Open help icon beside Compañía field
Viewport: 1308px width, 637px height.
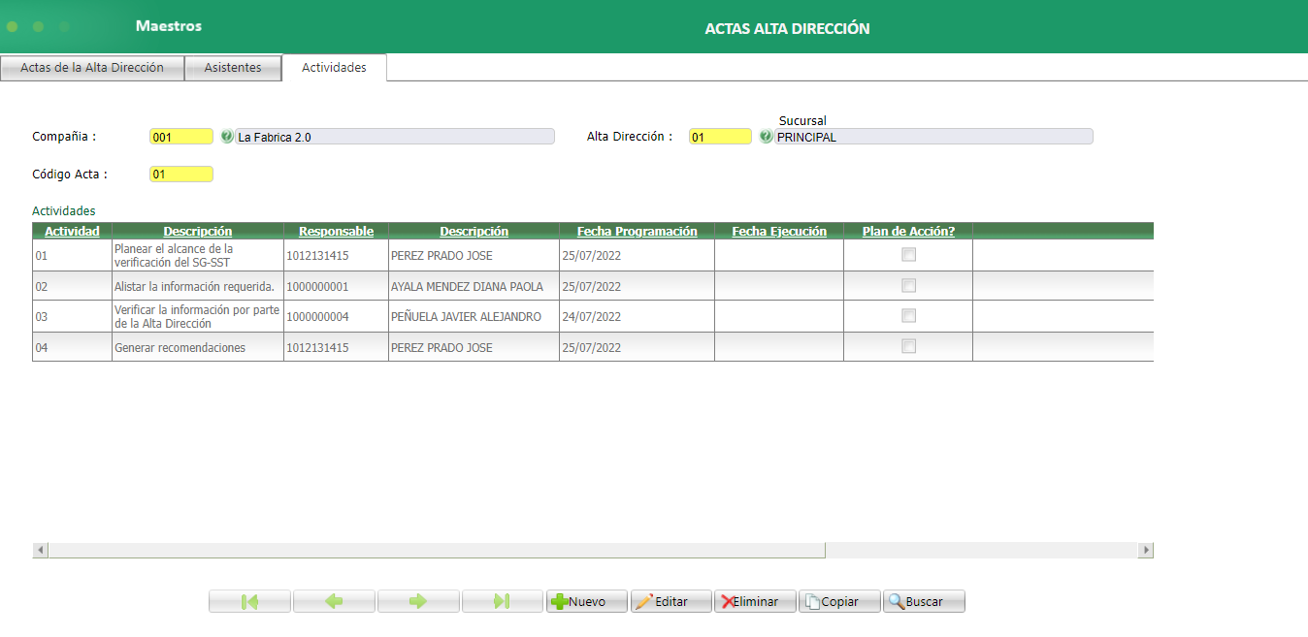pos(227,137)
